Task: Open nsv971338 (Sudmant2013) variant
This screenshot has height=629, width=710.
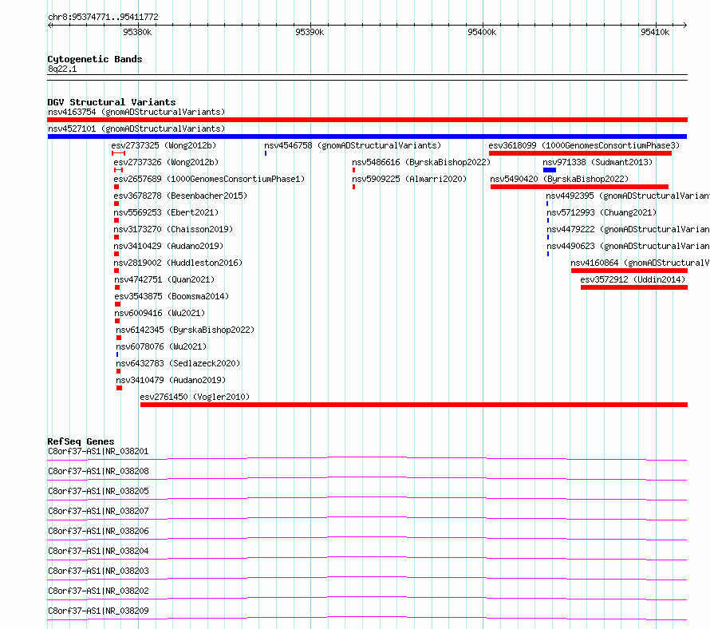Action: [598, 162]
